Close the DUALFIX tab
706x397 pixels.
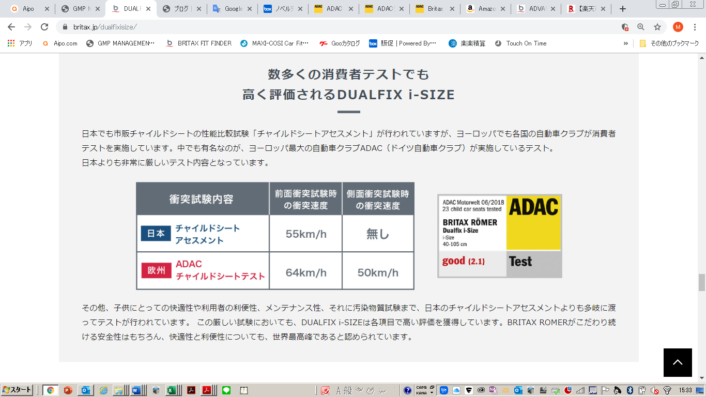point(148,9)
